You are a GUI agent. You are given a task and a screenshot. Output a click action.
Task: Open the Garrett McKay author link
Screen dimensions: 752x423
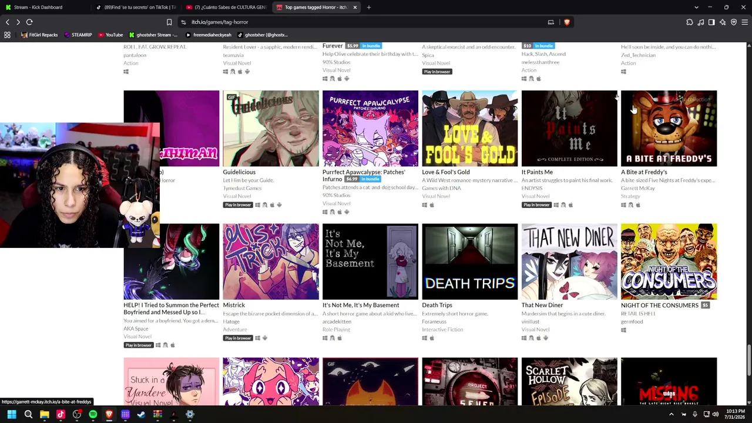point(637,188)
